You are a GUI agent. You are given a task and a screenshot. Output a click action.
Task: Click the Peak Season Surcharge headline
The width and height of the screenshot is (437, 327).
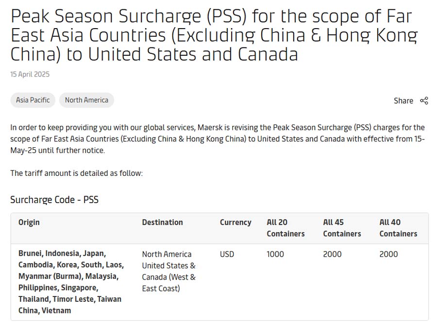click(214, 35)
